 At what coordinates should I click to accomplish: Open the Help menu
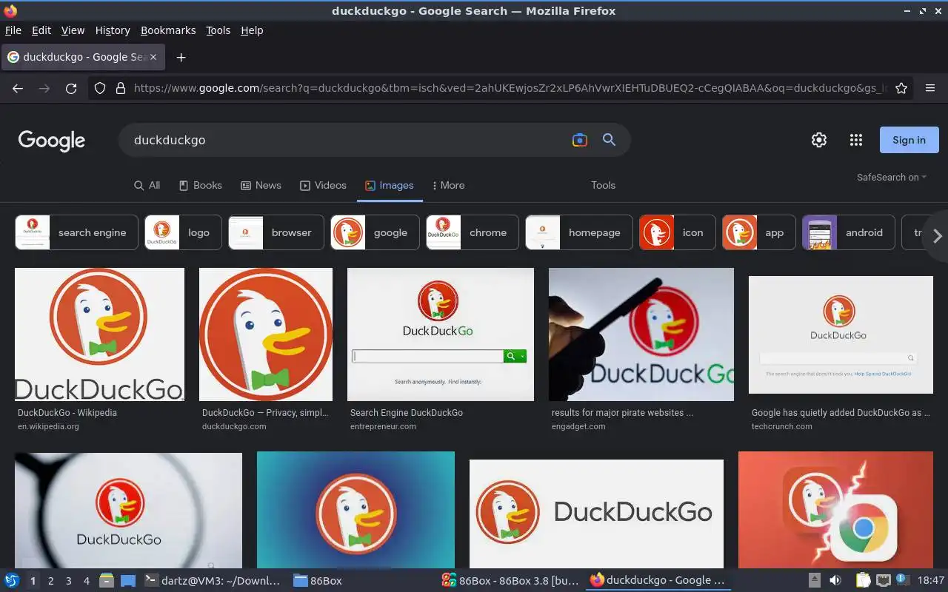252,30
